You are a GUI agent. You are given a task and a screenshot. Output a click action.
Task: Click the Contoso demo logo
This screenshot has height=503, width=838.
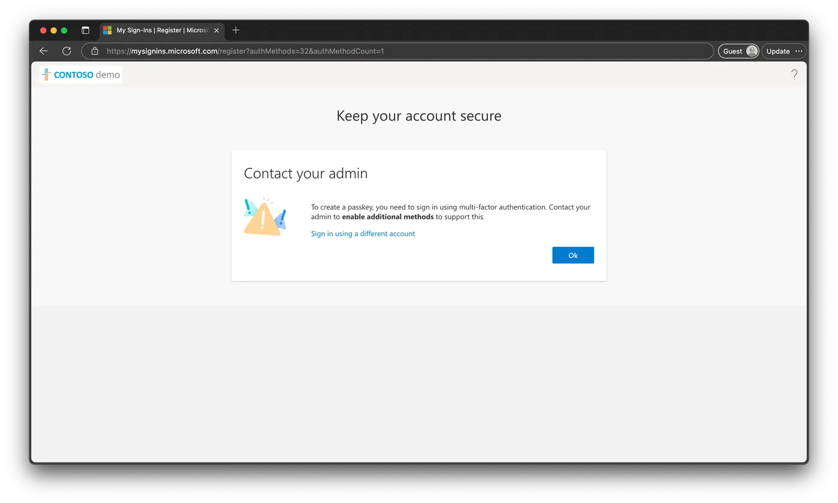[x=81, y=75]
